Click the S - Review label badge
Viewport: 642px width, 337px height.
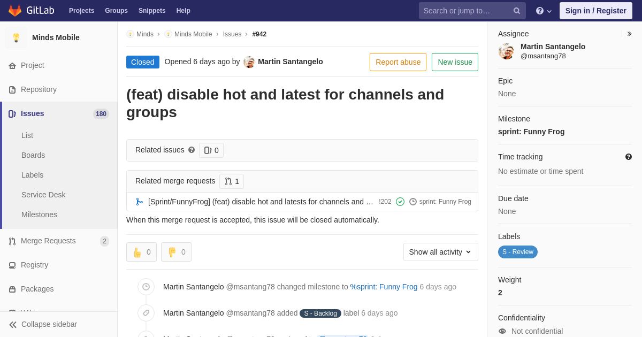[518, 252]
